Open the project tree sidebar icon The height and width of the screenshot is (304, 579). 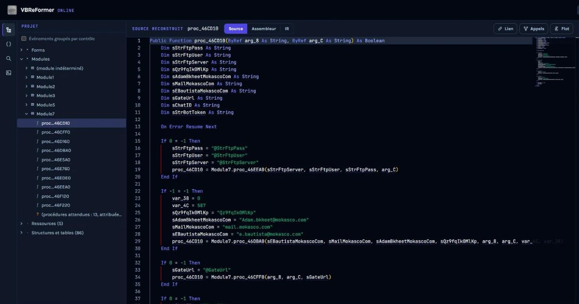[x=9, y=30]
